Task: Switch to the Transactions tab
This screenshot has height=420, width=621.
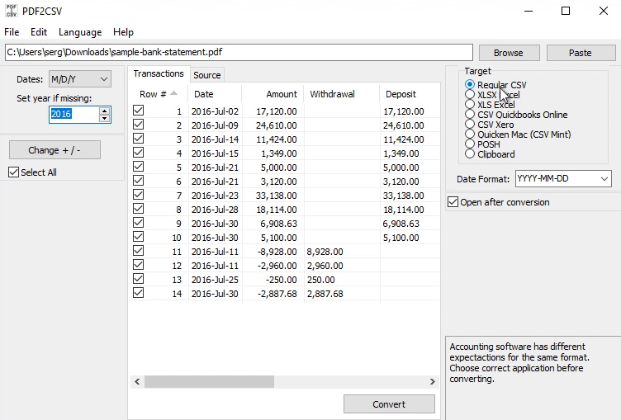Action: tap(159, 73)
